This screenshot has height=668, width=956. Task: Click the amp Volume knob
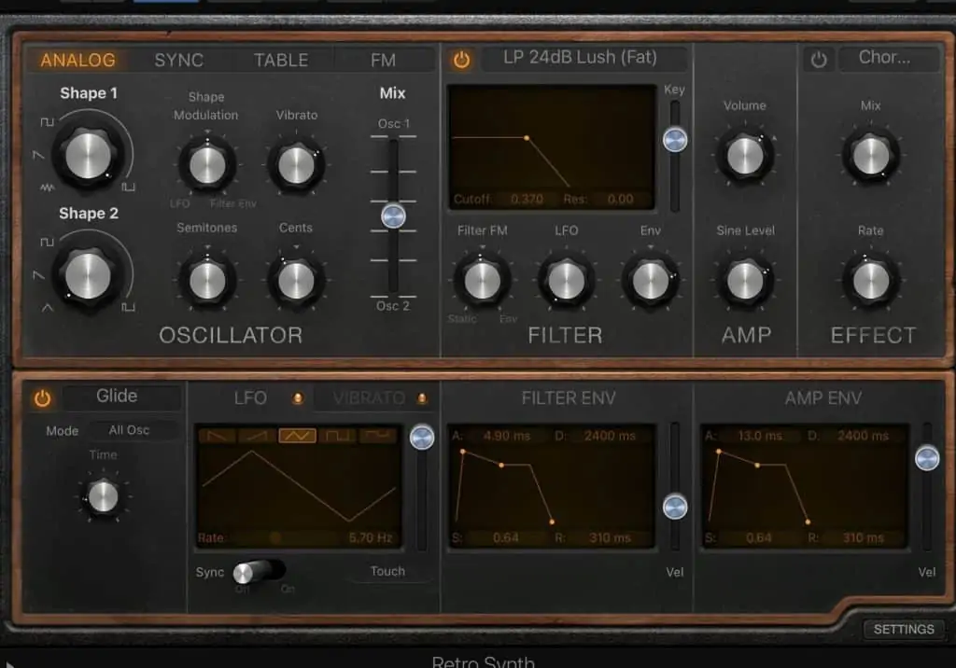745,156
